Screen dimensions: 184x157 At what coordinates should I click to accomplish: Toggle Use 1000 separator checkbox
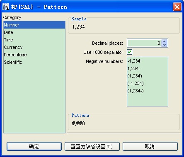point(129,52)
